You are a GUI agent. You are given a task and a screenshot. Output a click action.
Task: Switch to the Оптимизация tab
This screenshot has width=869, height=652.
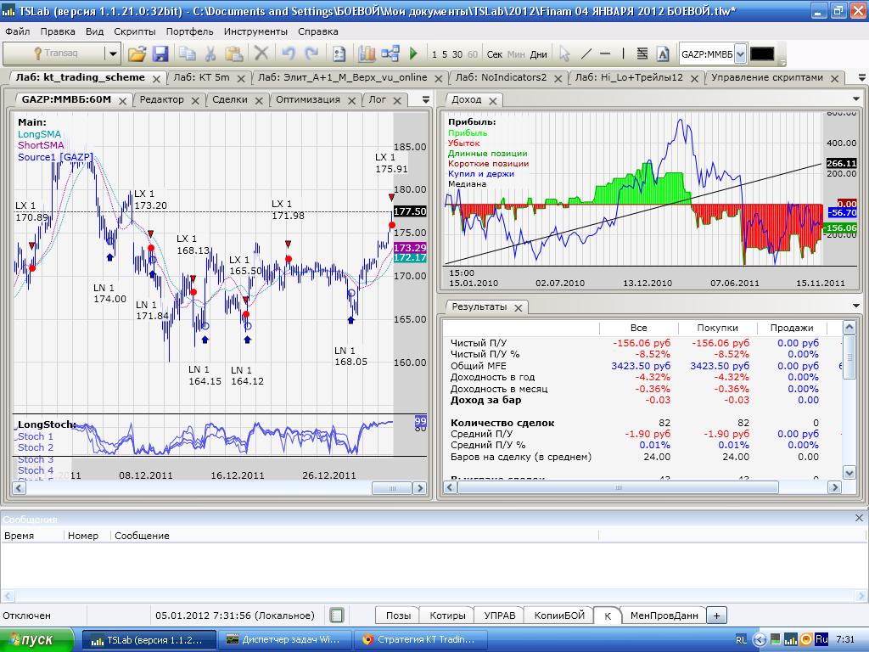tap(308, 99)
